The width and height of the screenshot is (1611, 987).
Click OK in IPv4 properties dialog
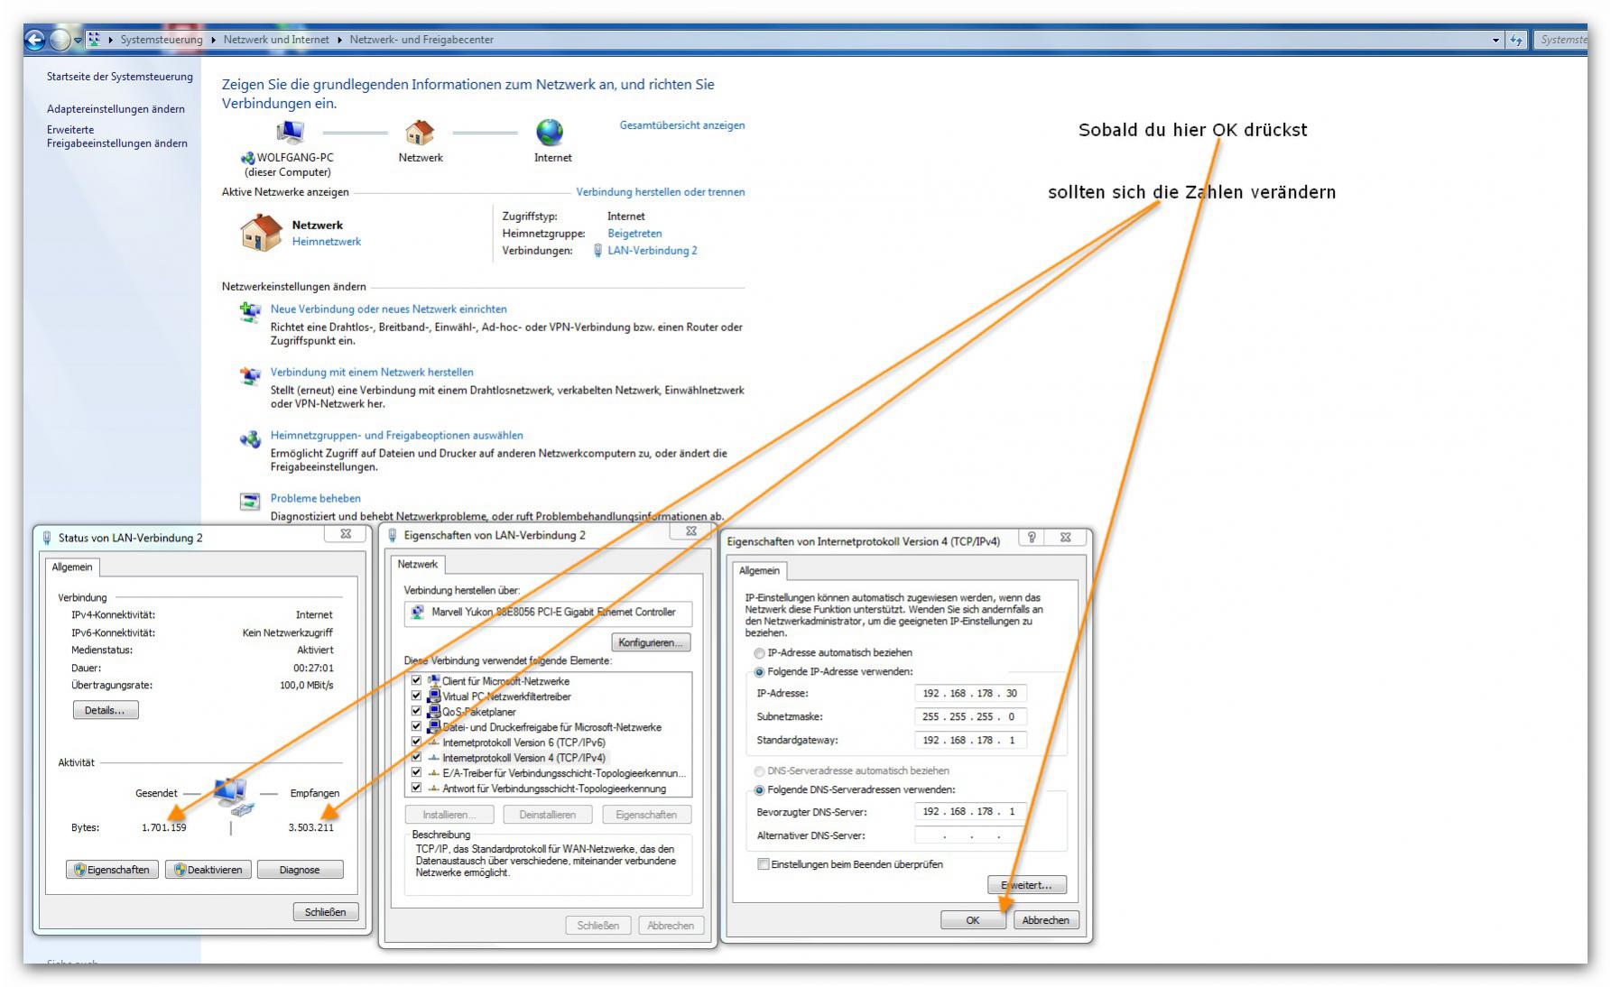pos(973,920)
